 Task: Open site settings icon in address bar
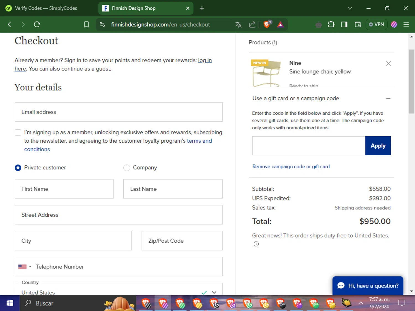pyautogui.click(x=102, y=25)
